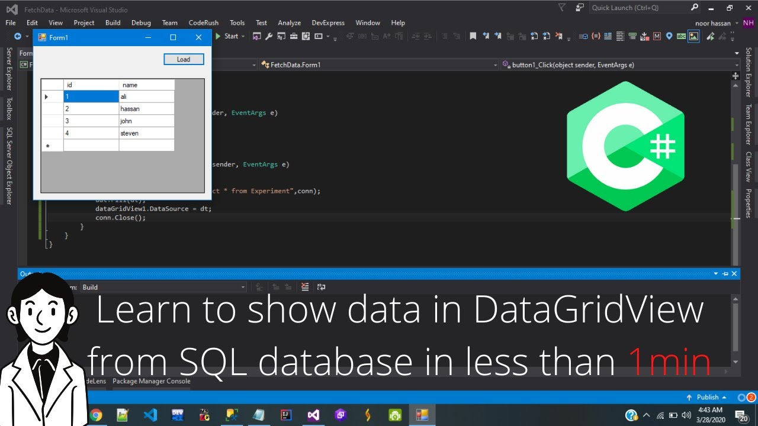758x426 pixels.
Task: Click the NH user avatar badge
Action: click(x=749, y=23)
